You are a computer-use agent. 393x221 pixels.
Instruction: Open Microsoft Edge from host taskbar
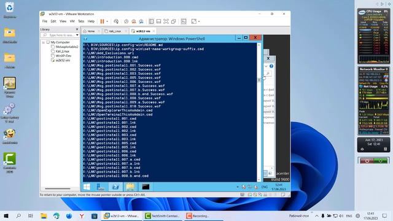[x=56, y=215]
